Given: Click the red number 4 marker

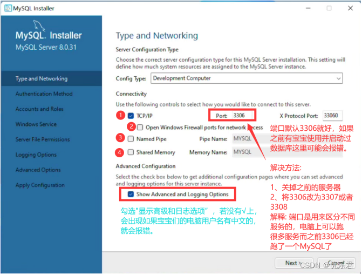Looking at the screenshot, I should (x=119, y=152).
